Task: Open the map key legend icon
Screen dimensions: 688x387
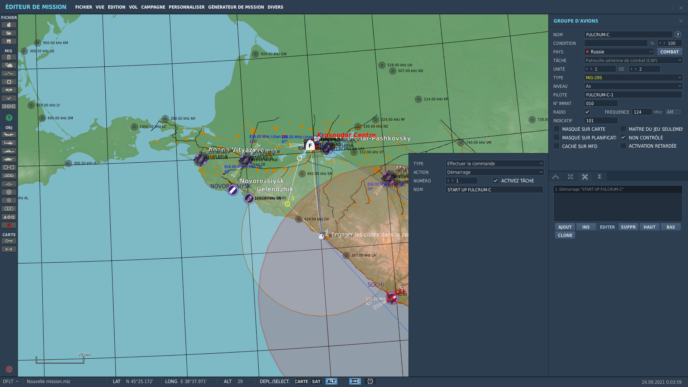Action: [x=9, y=241]
